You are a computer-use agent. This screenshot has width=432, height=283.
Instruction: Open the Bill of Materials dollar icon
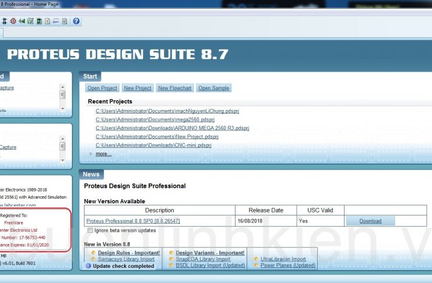click(x=47, y=21)
